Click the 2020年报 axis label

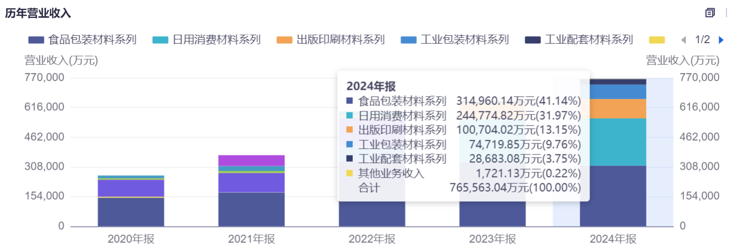coord(131,239)
